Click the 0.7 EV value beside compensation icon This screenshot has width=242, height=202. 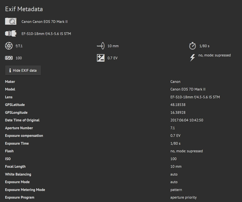(x=112, y=58)
